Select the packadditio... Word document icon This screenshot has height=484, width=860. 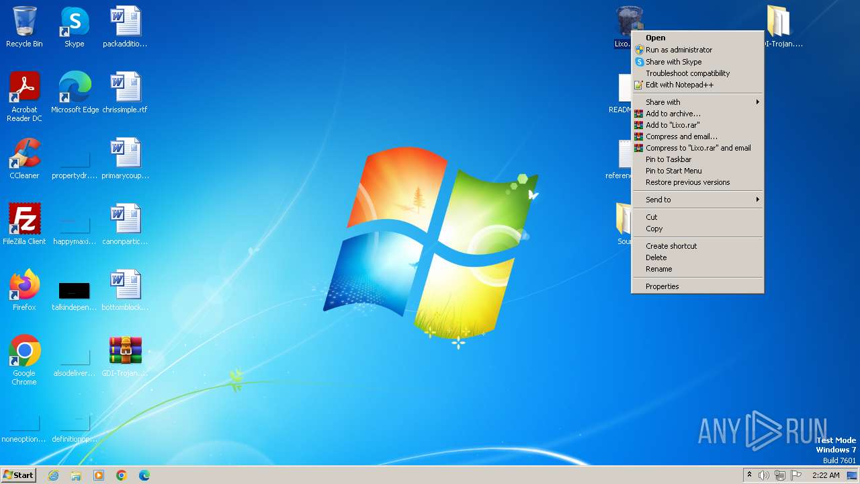click(x=125, y=28)
